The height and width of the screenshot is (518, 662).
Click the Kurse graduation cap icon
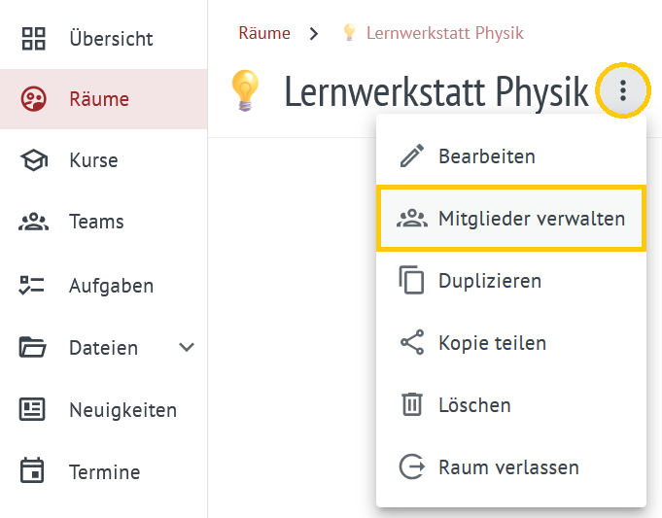pos(34,160)
